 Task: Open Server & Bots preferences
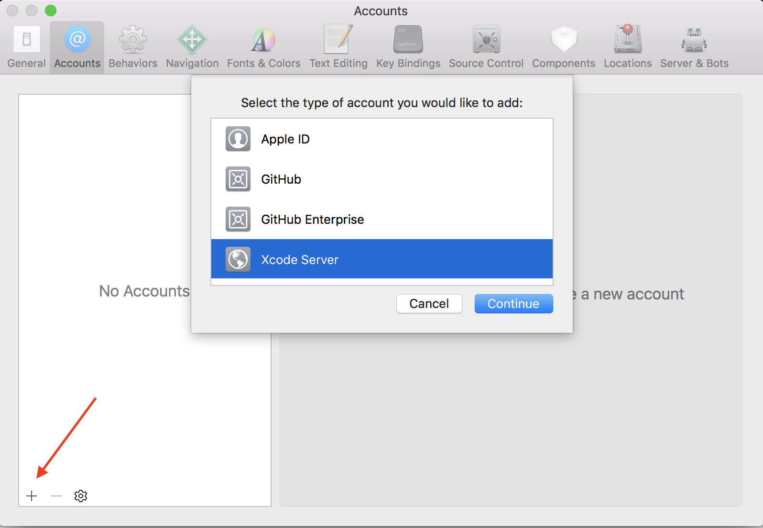(x=694, y=47)
